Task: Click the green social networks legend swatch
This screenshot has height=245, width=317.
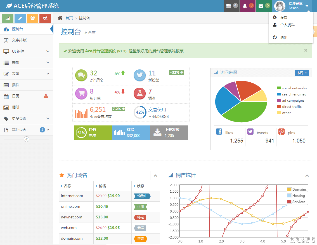Action: point(279,88)
